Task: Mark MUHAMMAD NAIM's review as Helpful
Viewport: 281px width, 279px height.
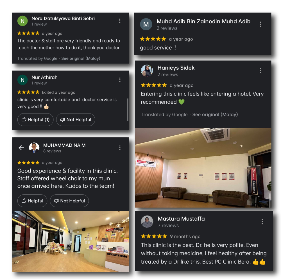Action: [x=32, y=201]
